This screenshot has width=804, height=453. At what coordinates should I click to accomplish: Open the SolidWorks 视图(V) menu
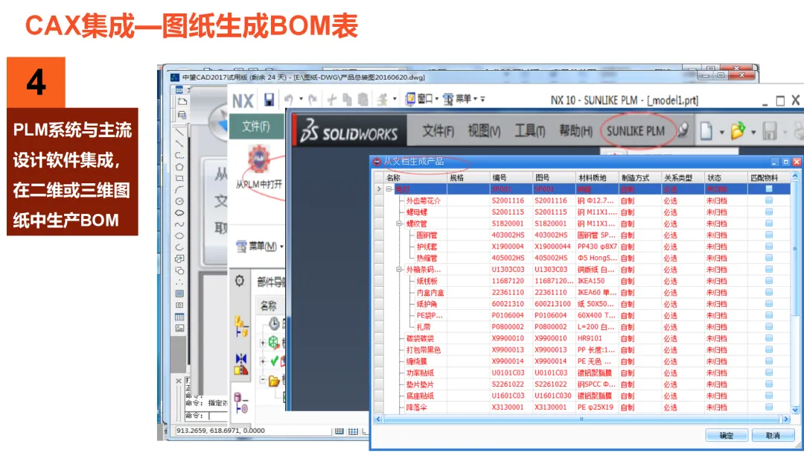tap(484, 131)
